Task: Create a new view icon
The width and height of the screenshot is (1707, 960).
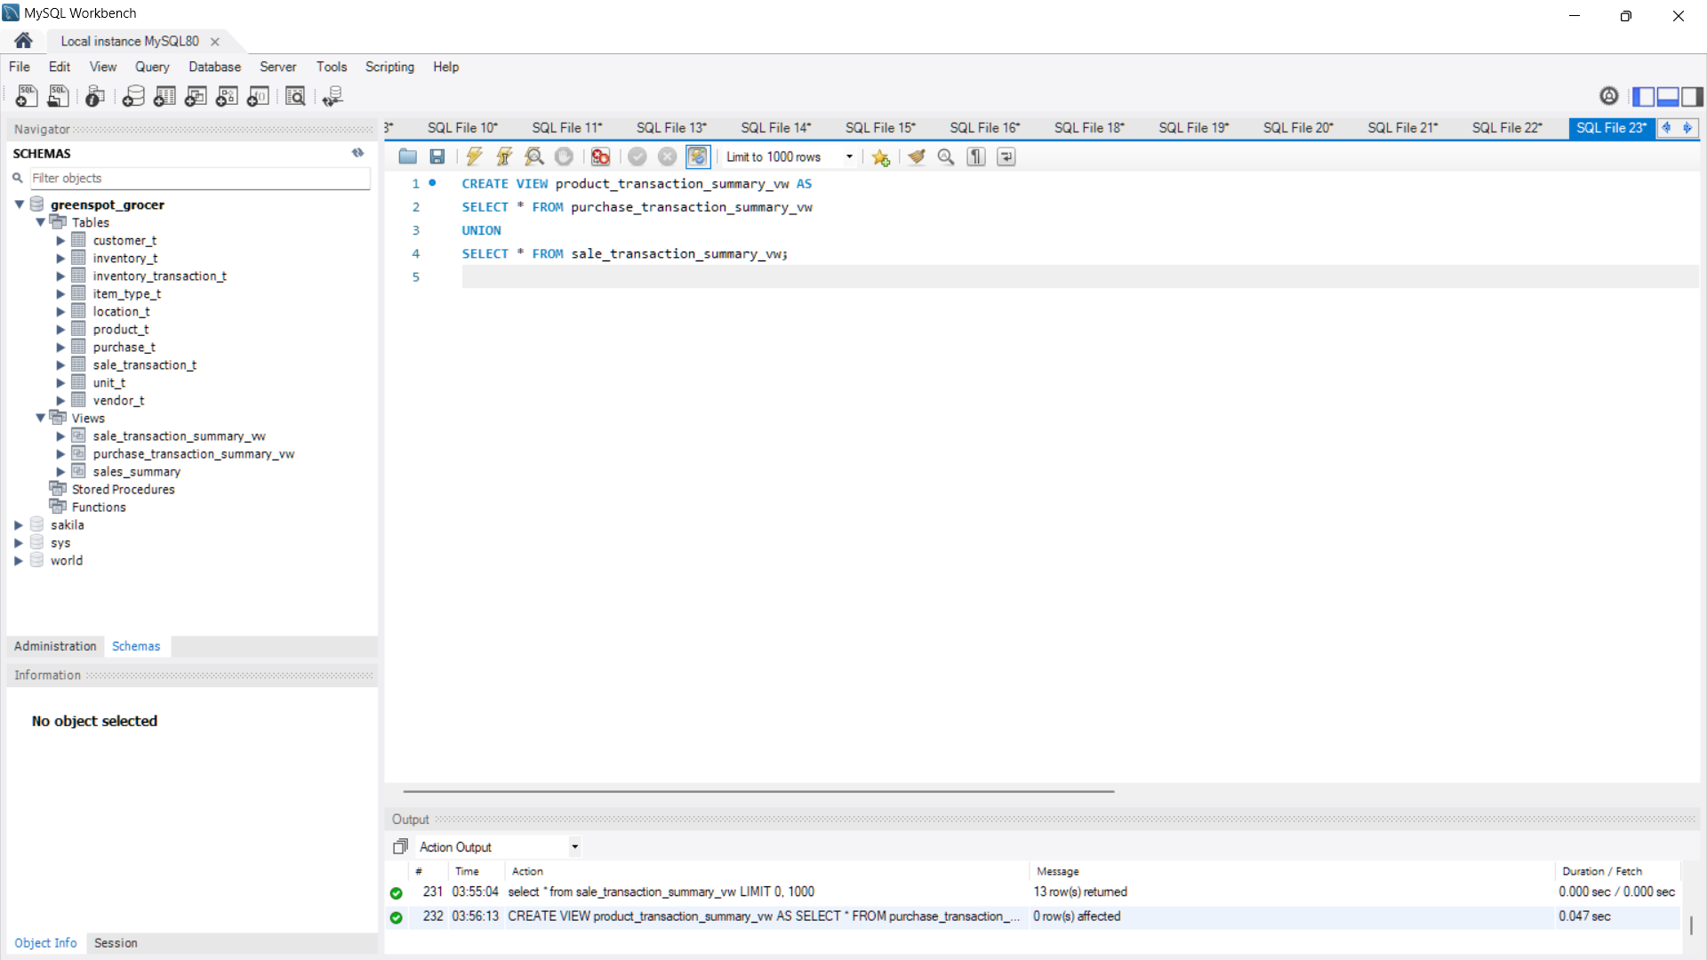Action: (x=196, y=96)
